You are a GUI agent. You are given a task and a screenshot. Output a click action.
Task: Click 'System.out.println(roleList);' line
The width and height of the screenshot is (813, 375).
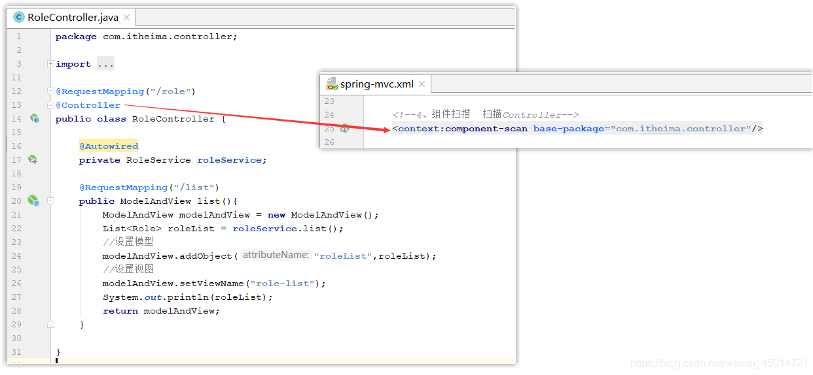pos(188,297)
